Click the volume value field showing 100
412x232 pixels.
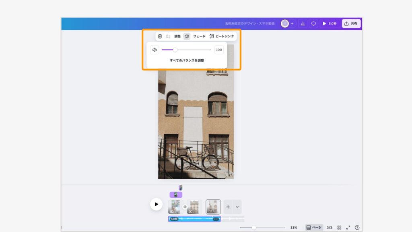point(219,50)
